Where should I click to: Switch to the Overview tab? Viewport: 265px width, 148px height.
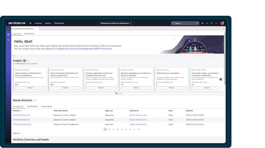pyautogui.click(x=17, y=34)
